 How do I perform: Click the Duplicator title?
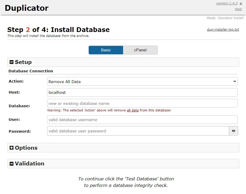click(x=27, y=8)
